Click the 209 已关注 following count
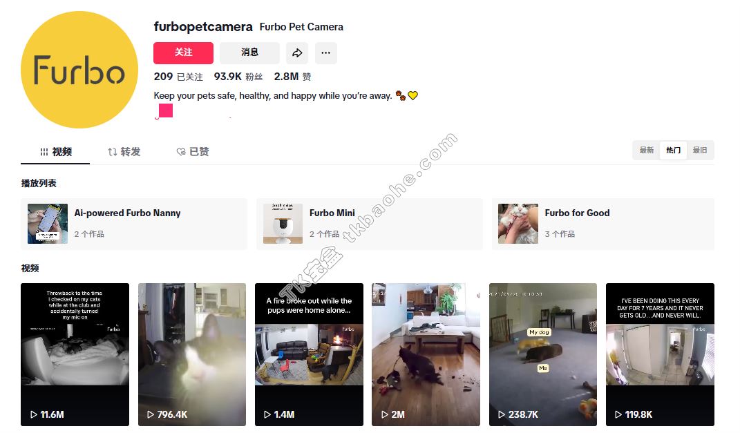This screenshot has height=433, width=740. click(178, 77)
